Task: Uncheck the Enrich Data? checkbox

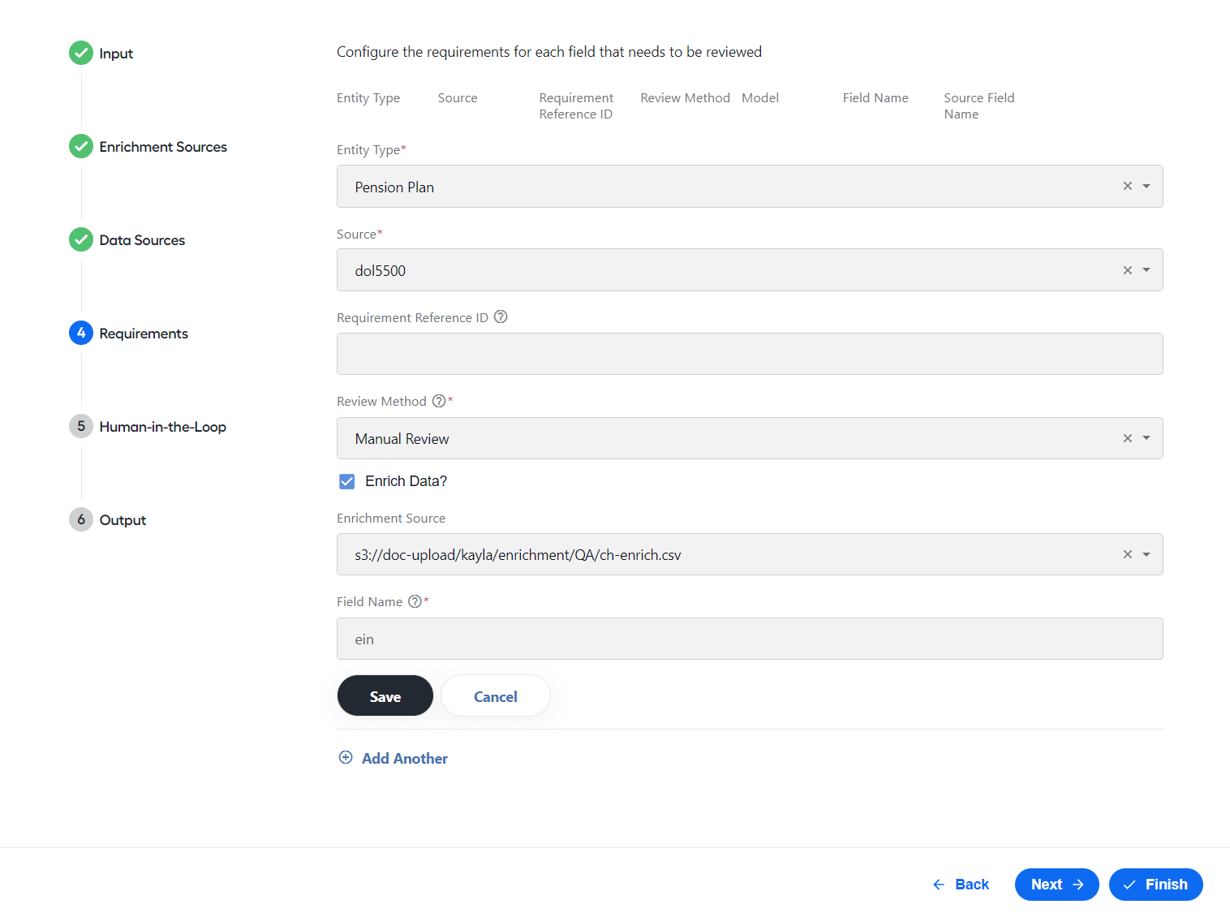Action: tap(347, 481)
